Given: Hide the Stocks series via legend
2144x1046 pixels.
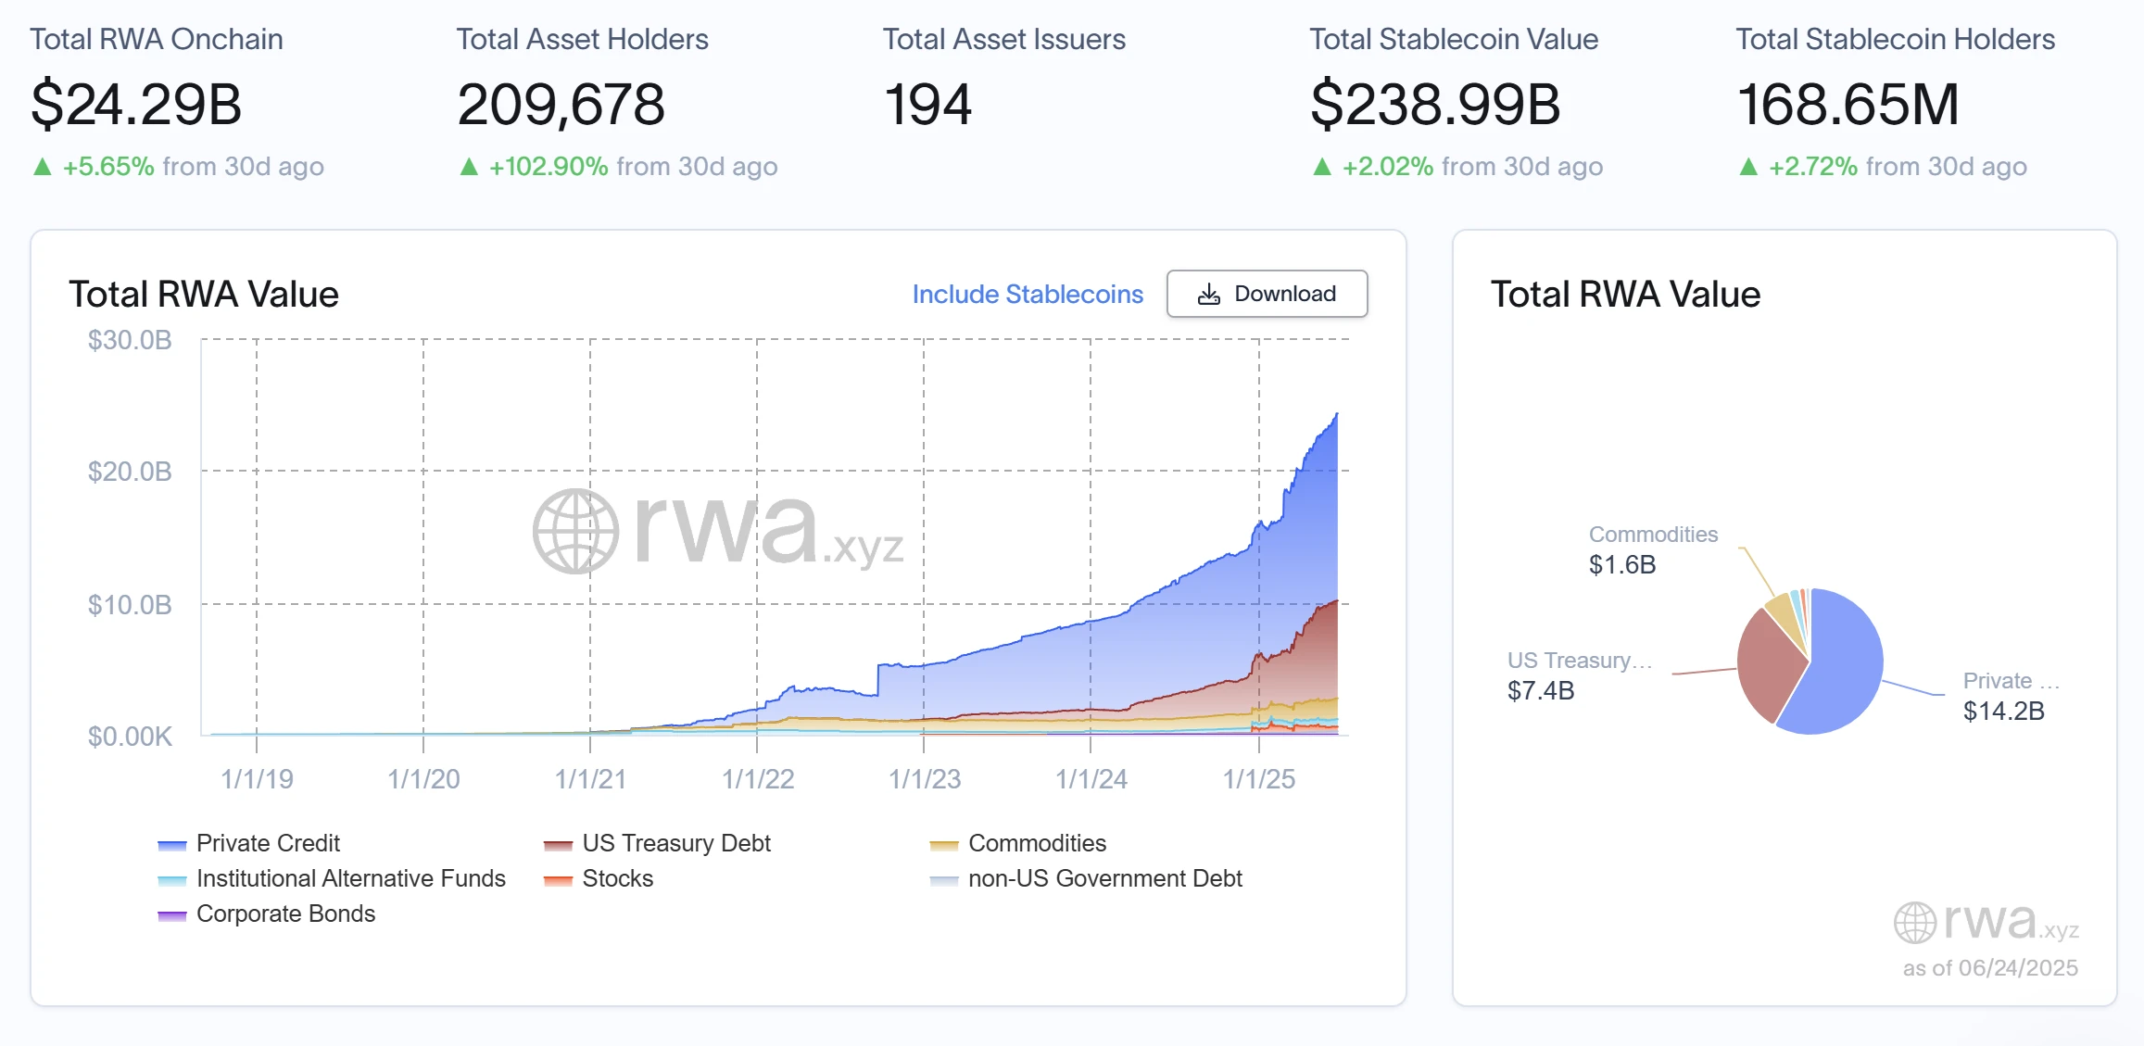Looking at the screenshot, I should coord(616,878).
